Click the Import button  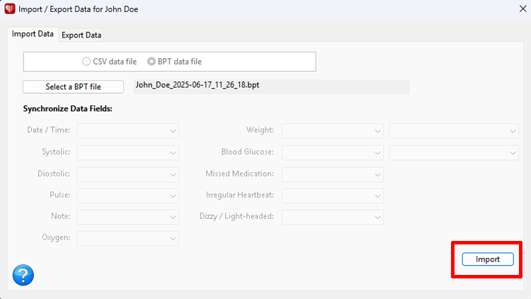(487, 259)
